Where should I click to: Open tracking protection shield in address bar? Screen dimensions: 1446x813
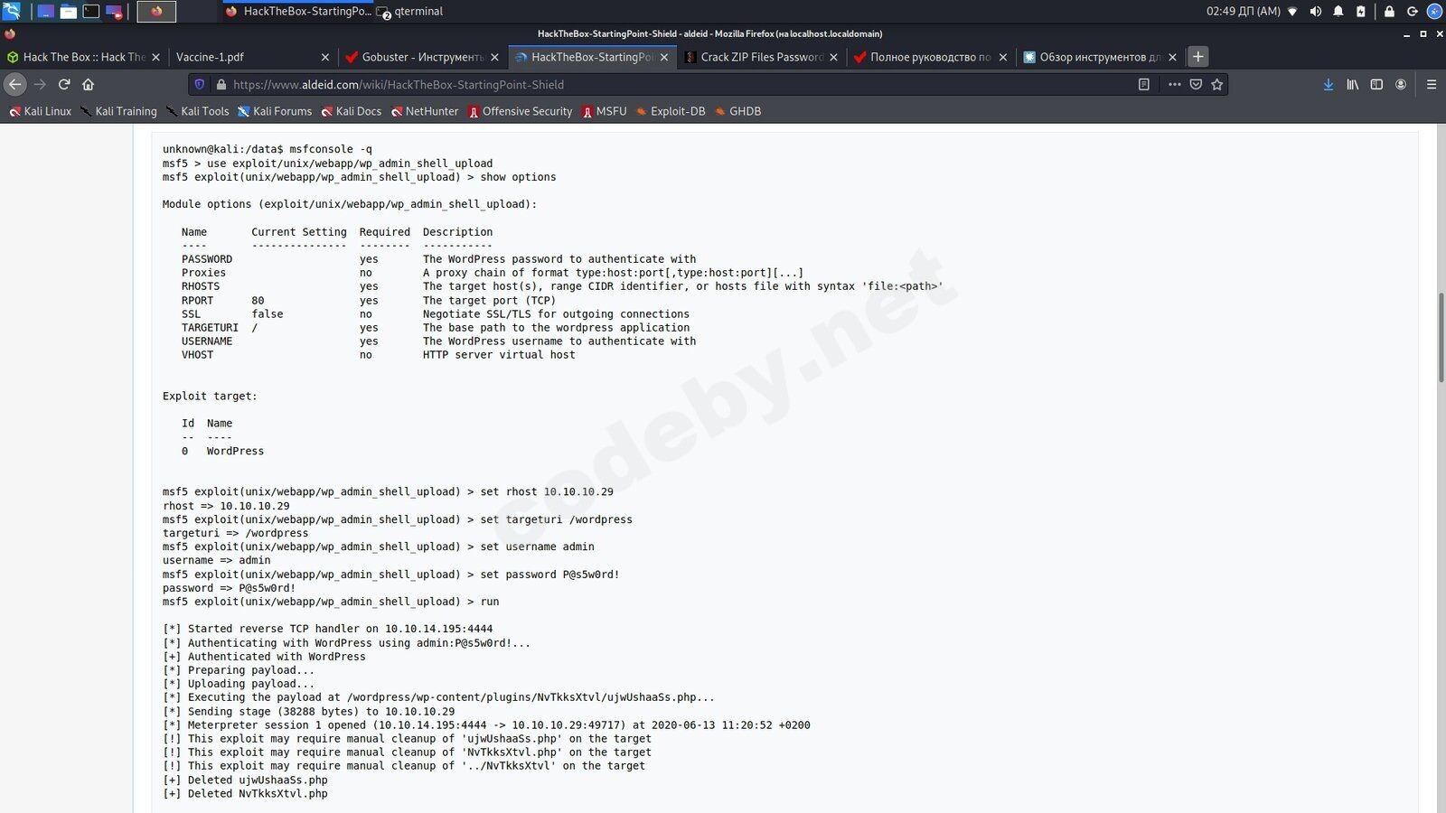point(200,84)
